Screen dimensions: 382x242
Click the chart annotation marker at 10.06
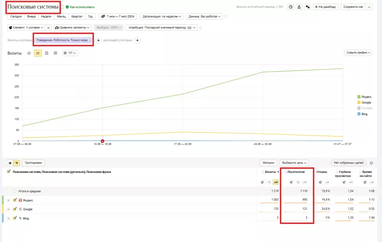pyautogui.click(x=102, y=141)
